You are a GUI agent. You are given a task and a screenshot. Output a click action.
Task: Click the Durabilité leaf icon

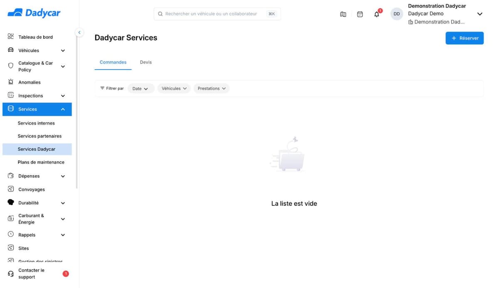(x=11, y=202)
